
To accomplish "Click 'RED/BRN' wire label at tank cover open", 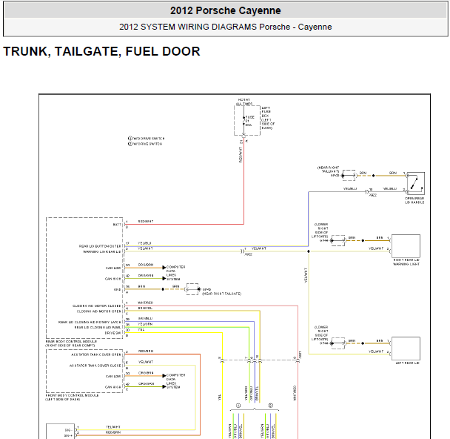I will pyautogui.click(x=146, y=351).
